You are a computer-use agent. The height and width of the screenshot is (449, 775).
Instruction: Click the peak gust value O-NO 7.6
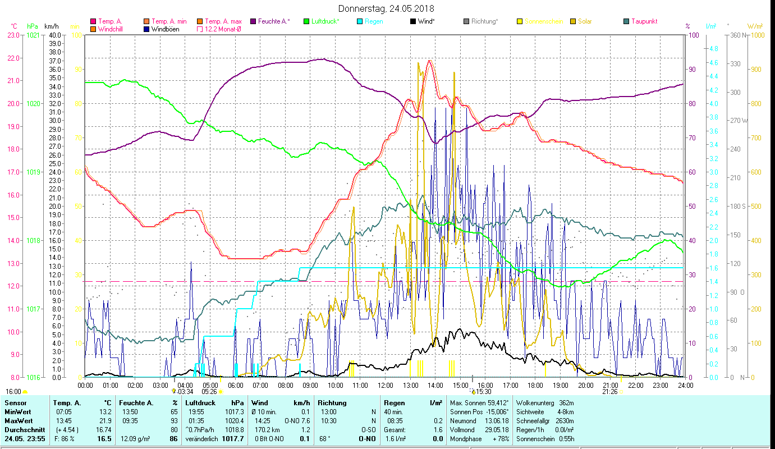coord(297,421)
